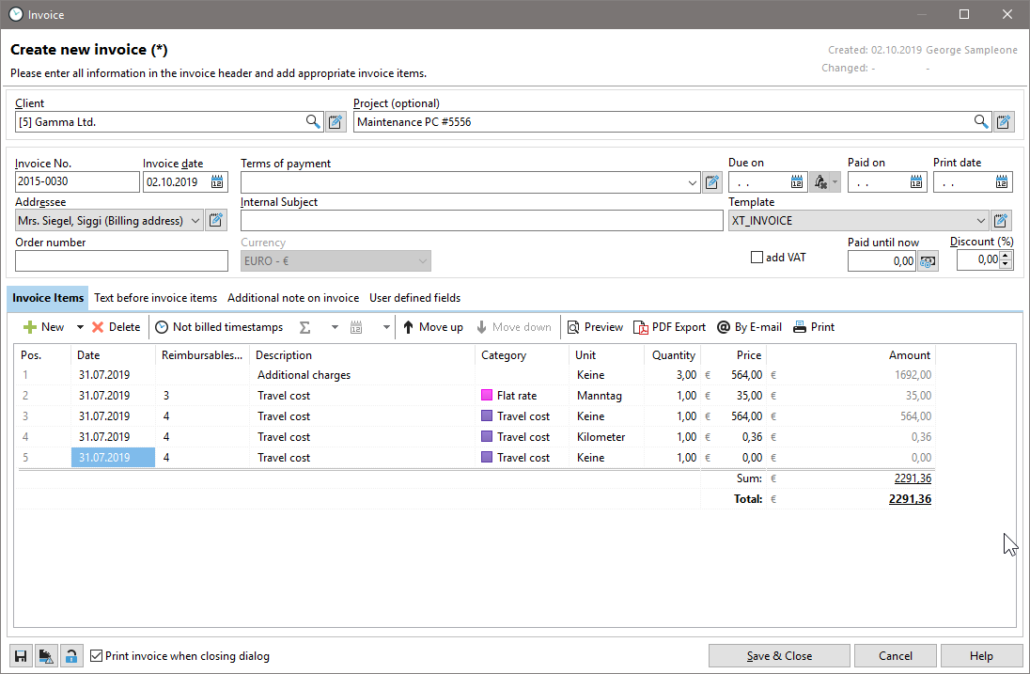The image size is (1030, 674).
Task: Uncheck Print invoice when closing dialog
Action: coord(96,656)
